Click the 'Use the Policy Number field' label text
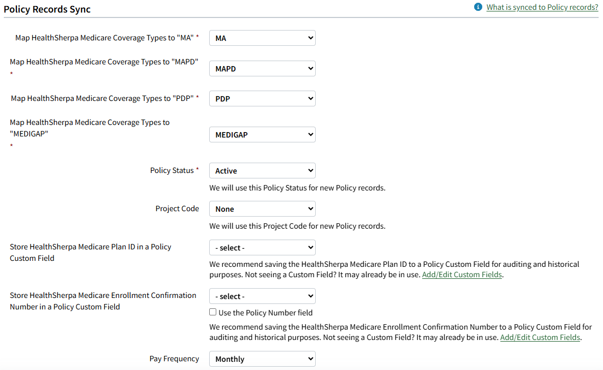 [265, 313]
